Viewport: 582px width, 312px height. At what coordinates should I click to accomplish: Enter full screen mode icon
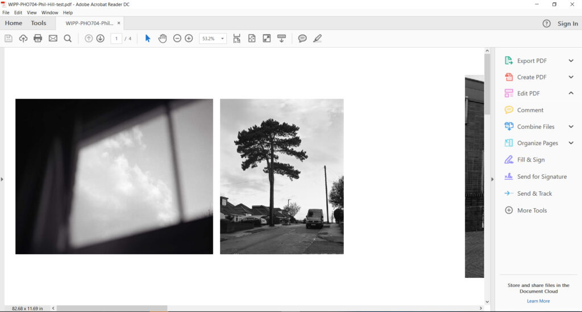(x=267, y=38)
